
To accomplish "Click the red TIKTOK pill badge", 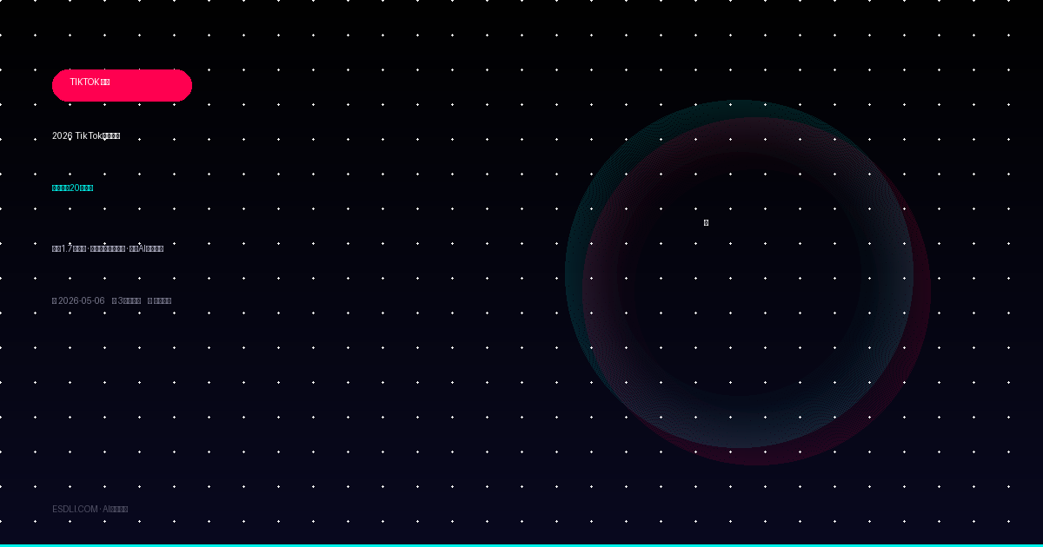I will click(122, 85).
